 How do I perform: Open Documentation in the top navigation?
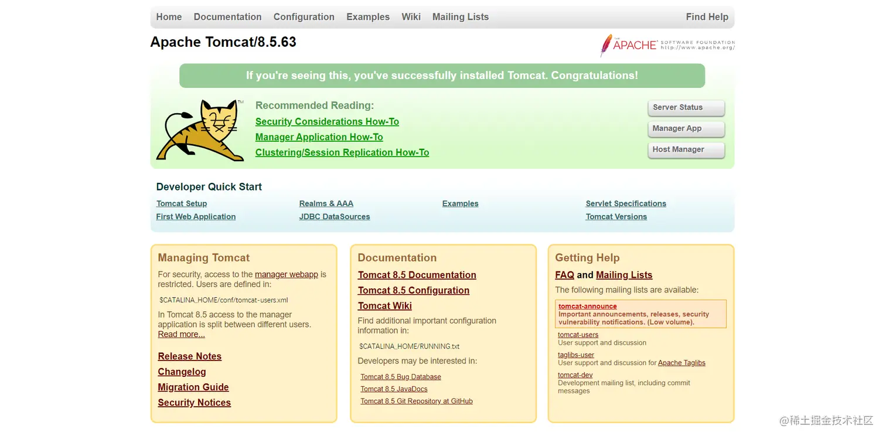point(227,17)
